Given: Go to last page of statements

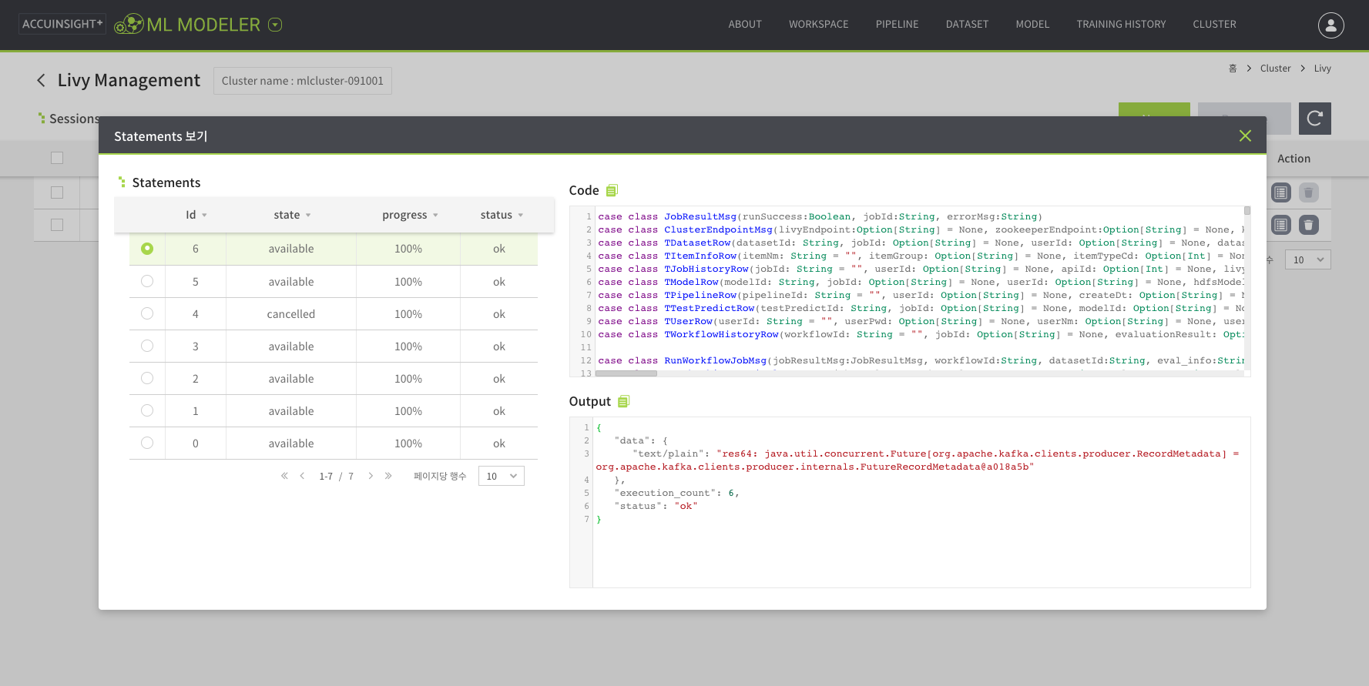Looking at the screenshot, I should pos(388,476).
